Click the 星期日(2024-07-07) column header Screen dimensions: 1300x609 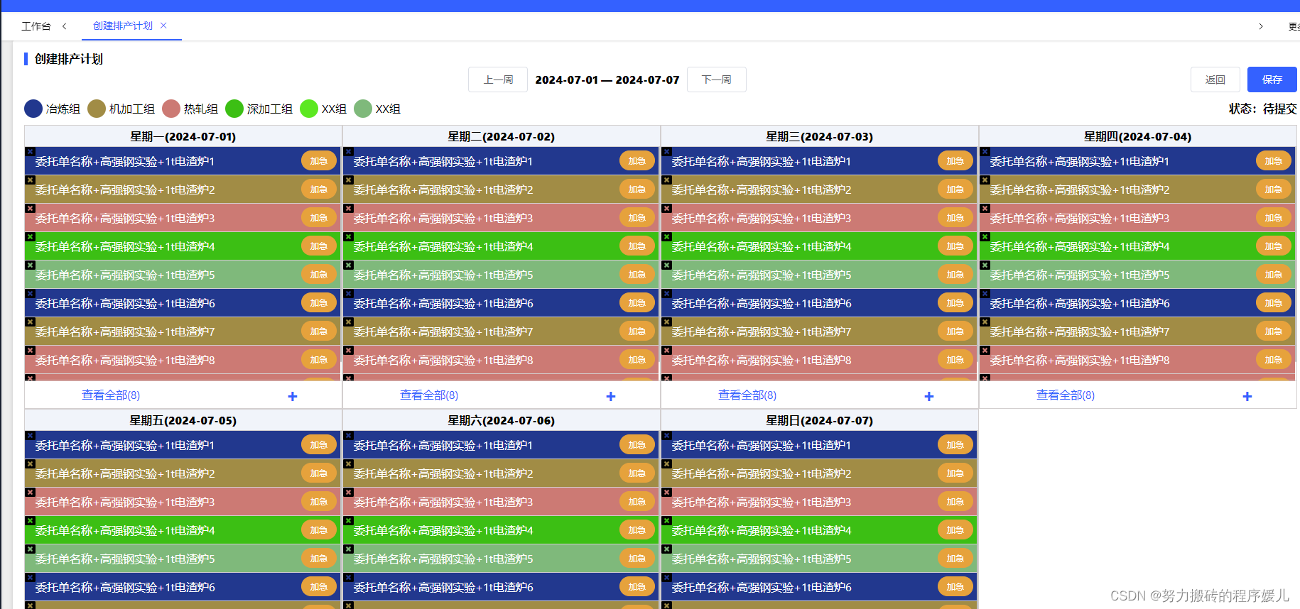820,420
